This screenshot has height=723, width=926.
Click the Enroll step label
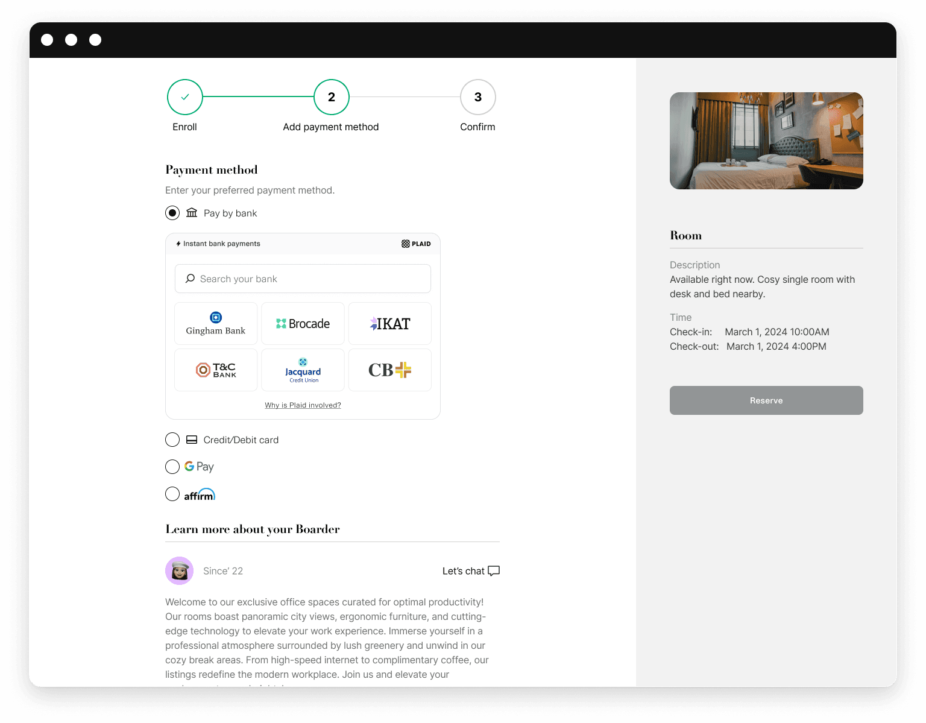click(x=184, y=127)
